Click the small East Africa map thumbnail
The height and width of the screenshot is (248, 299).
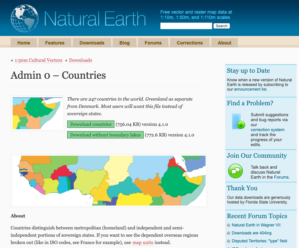point(38,113)
